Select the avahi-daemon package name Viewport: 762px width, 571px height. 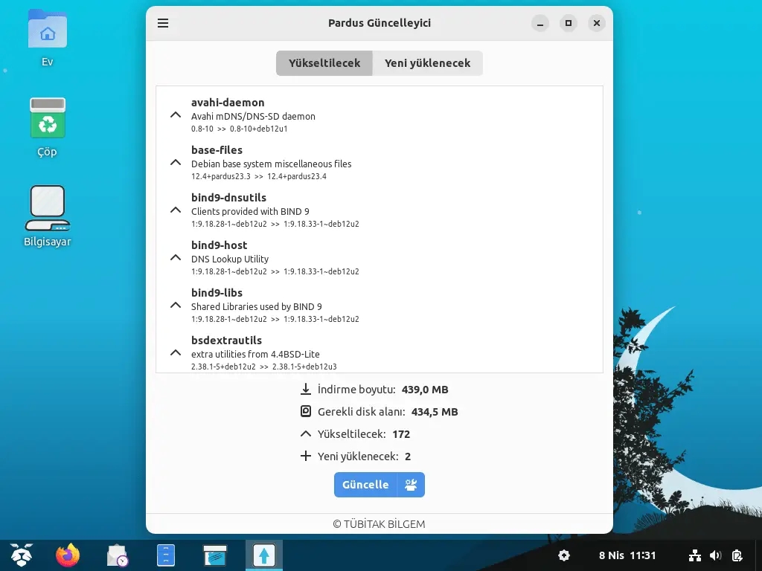(x=228, y=103)
